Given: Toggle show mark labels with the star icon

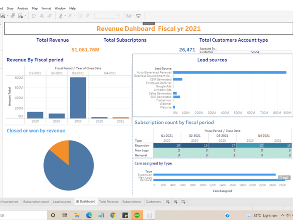Looking at the screenshot, I should pyautogui.click(x=87, y=16).
